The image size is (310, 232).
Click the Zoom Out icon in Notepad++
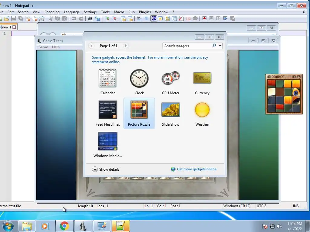pyautogui.click(x=114, y=18)
